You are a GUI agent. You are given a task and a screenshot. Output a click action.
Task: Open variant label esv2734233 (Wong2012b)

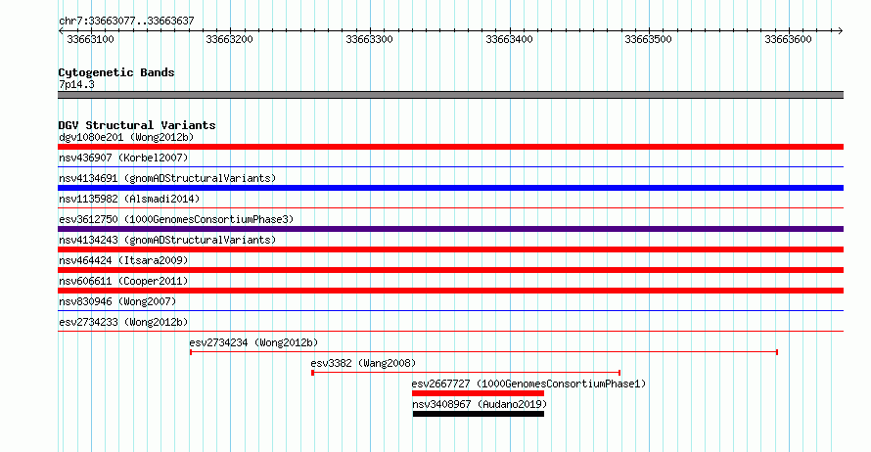123,322
